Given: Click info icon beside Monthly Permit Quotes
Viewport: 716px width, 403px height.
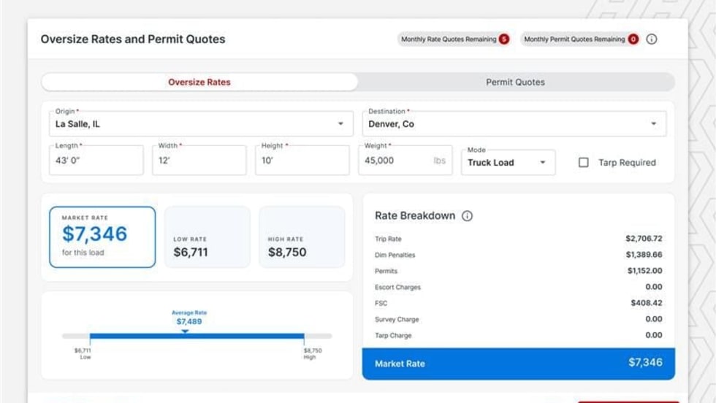Looking at the screenshot, I should point(652,39).
